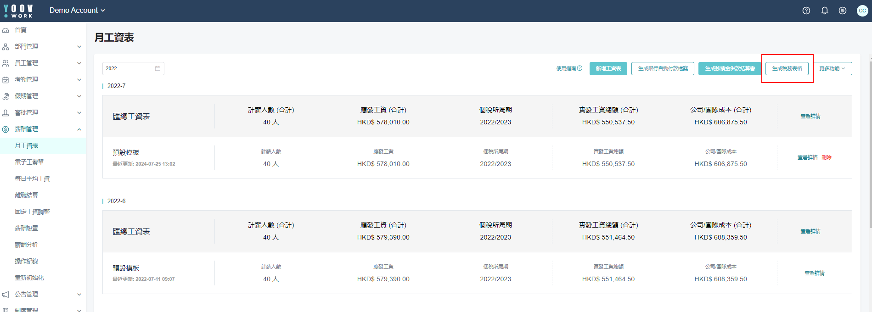Open the CC user avatar
The height and width of the screenshot is (312, 872).
[x=862, y=11]
